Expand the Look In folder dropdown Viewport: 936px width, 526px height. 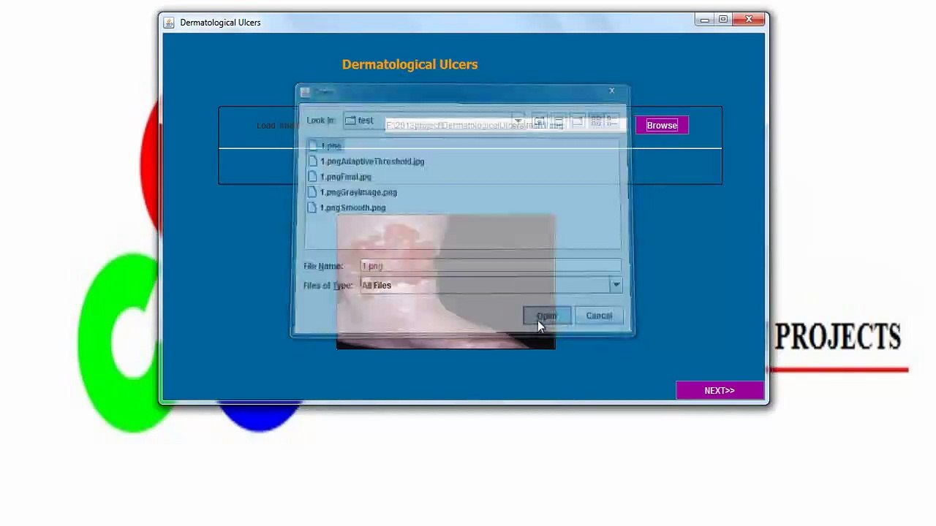518,121
